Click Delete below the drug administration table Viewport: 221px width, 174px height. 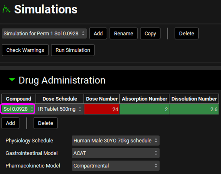click(x=46, y=123)
